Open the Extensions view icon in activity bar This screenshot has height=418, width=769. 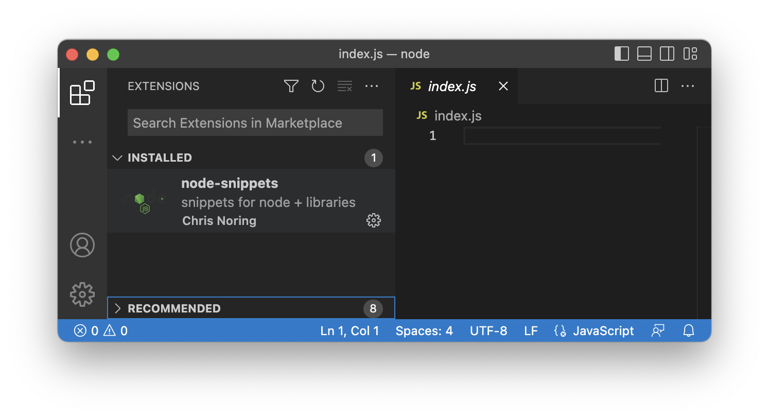tap(82, 93)
